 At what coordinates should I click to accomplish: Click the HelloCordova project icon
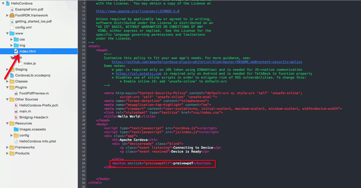[7, 3]
